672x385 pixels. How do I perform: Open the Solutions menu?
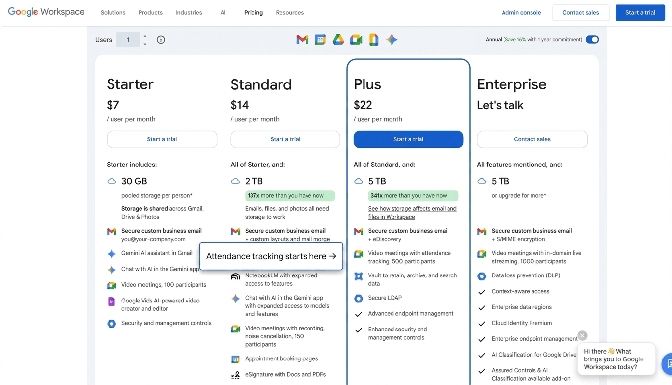click(113, 13)
